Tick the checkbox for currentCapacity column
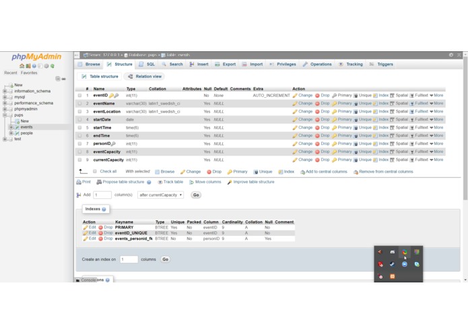This screenshot has height=333, width=468. (x=79, y=160)
